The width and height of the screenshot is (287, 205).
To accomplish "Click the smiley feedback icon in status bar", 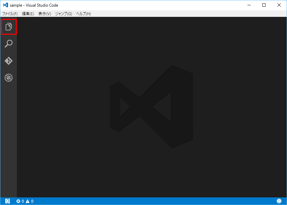I will pyautogui.click(x=279, y=201).
